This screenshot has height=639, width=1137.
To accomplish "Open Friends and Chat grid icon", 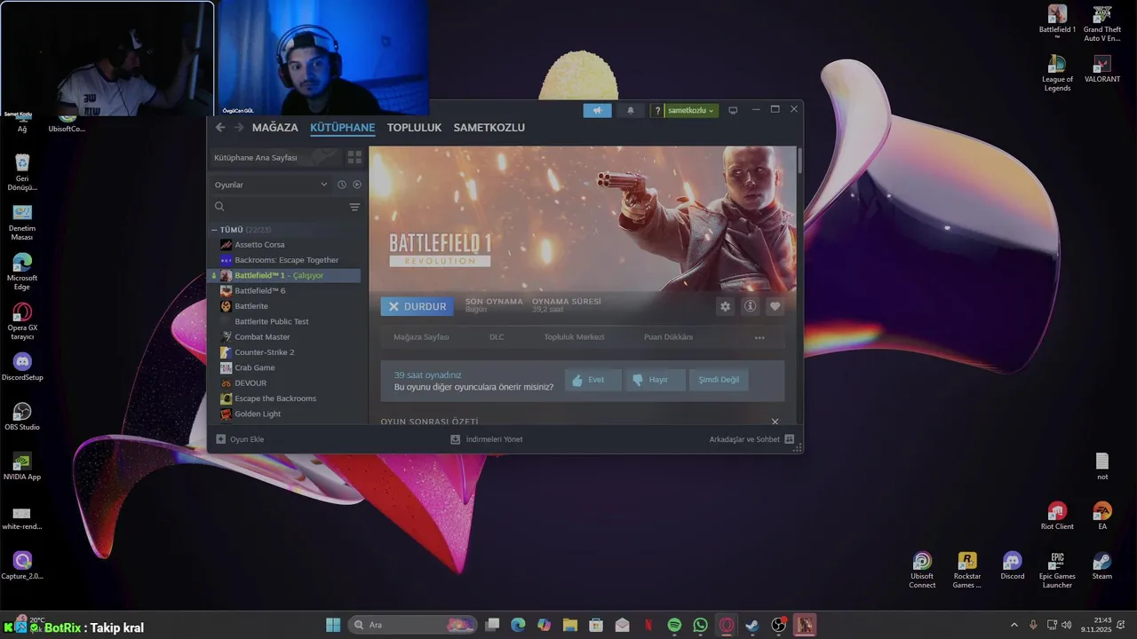I will [x=789, y=439].
